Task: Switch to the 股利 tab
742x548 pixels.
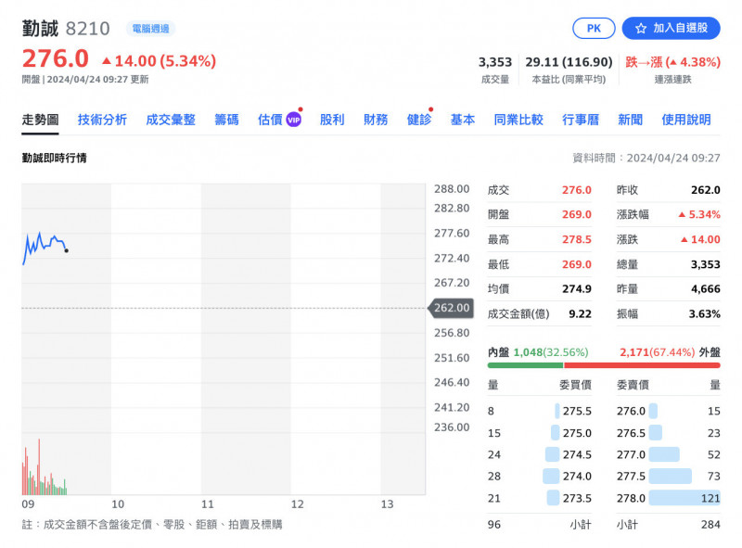Action: coord(332,120)
